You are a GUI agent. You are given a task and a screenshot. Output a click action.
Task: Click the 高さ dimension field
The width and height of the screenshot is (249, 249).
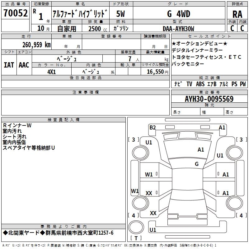click(236, 112)
